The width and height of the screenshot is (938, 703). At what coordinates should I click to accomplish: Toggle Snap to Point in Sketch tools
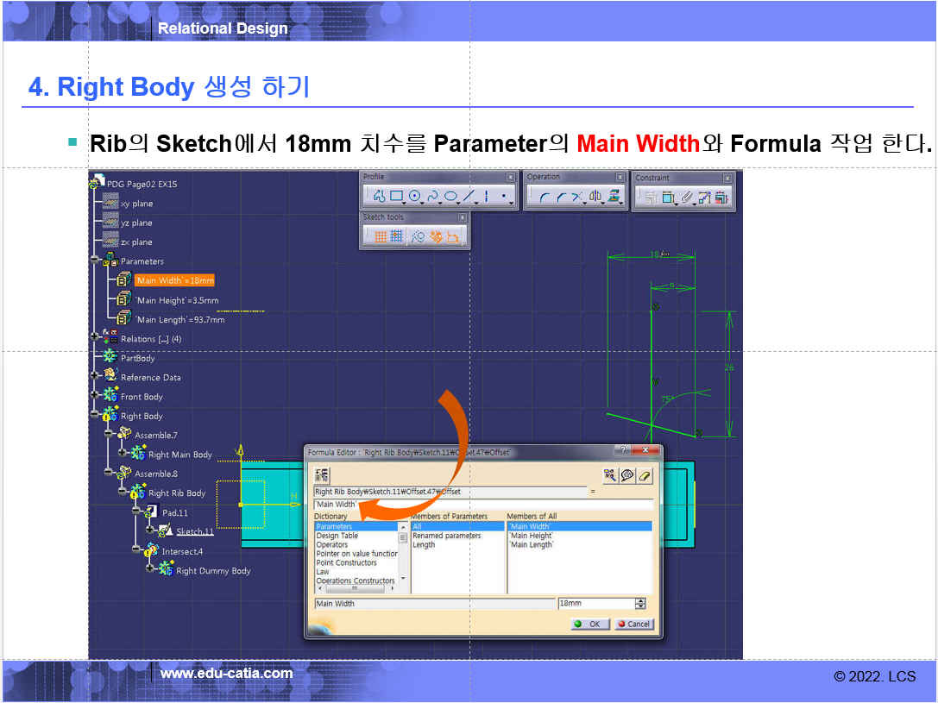(396, 236)
